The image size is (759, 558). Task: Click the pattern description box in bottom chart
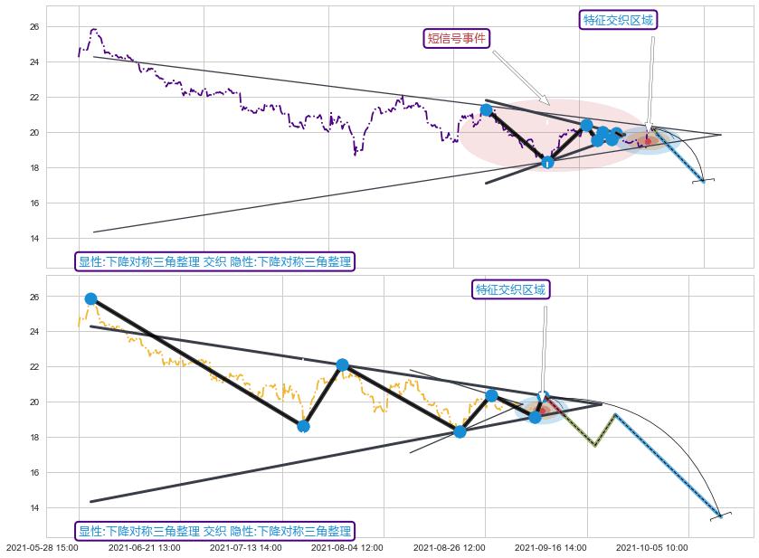point(213,531)
